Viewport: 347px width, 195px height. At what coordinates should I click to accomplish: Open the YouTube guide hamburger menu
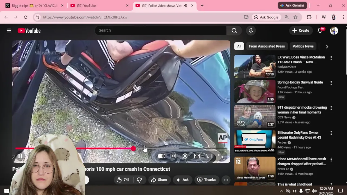[x=9, y=31]
